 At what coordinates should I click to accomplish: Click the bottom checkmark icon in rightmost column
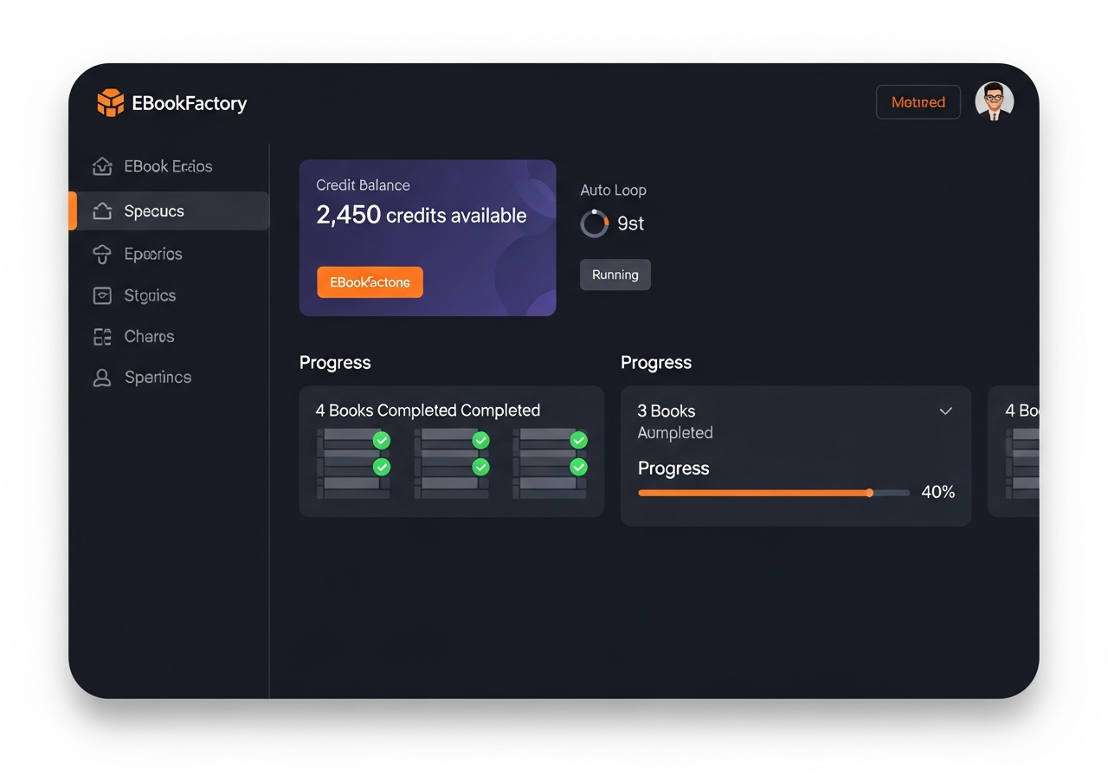tap(578, 466)
